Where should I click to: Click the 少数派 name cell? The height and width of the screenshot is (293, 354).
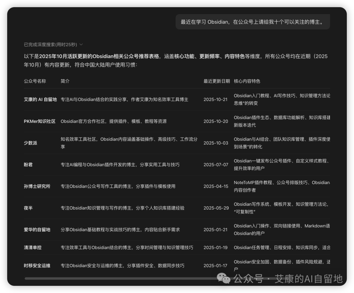(x=30, y=143)
